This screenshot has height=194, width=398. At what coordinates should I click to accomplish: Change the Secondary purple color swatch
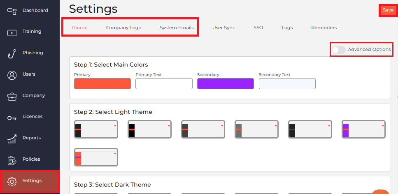point(226,84)
